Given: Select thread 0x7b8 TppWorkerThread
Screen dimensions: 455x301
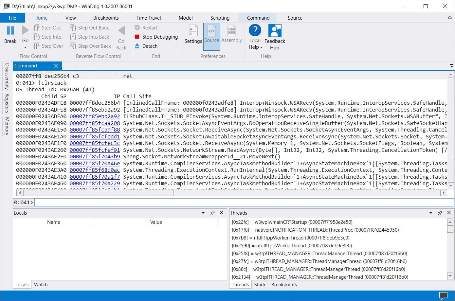Looking at the screenshot, I should tap(290, 238).
